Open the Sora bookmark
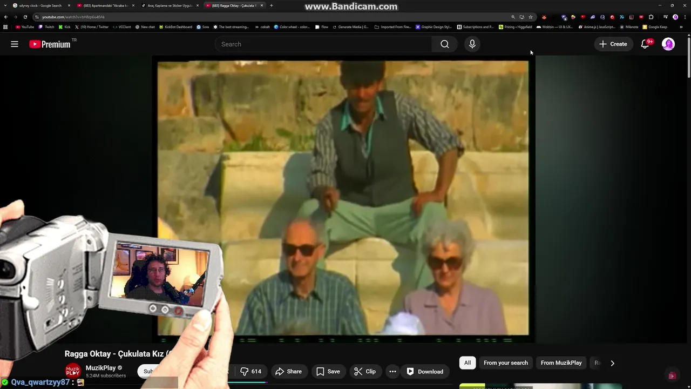This screenshot has width=691, height=389. click(x=202, y=26)
